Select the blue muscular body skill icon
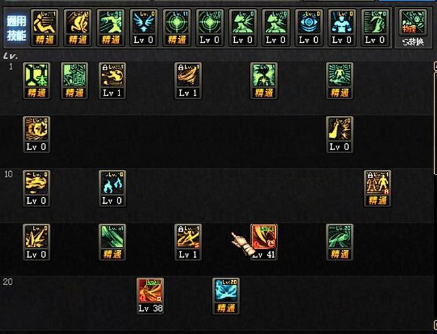Image resolution: width=437 pixels, height=334 pixels. [342, 27]
